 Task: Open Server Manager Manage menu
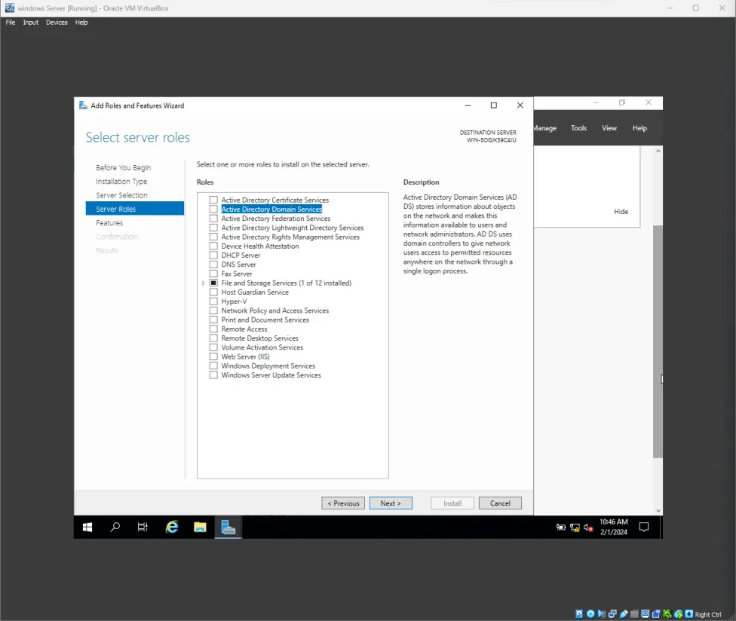point(545,128)
